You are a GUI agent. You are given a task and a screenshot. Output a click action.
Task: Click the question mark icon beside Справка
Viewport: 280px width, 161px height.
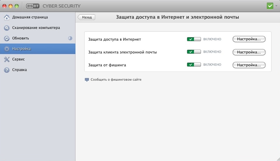tap(7, 70)
